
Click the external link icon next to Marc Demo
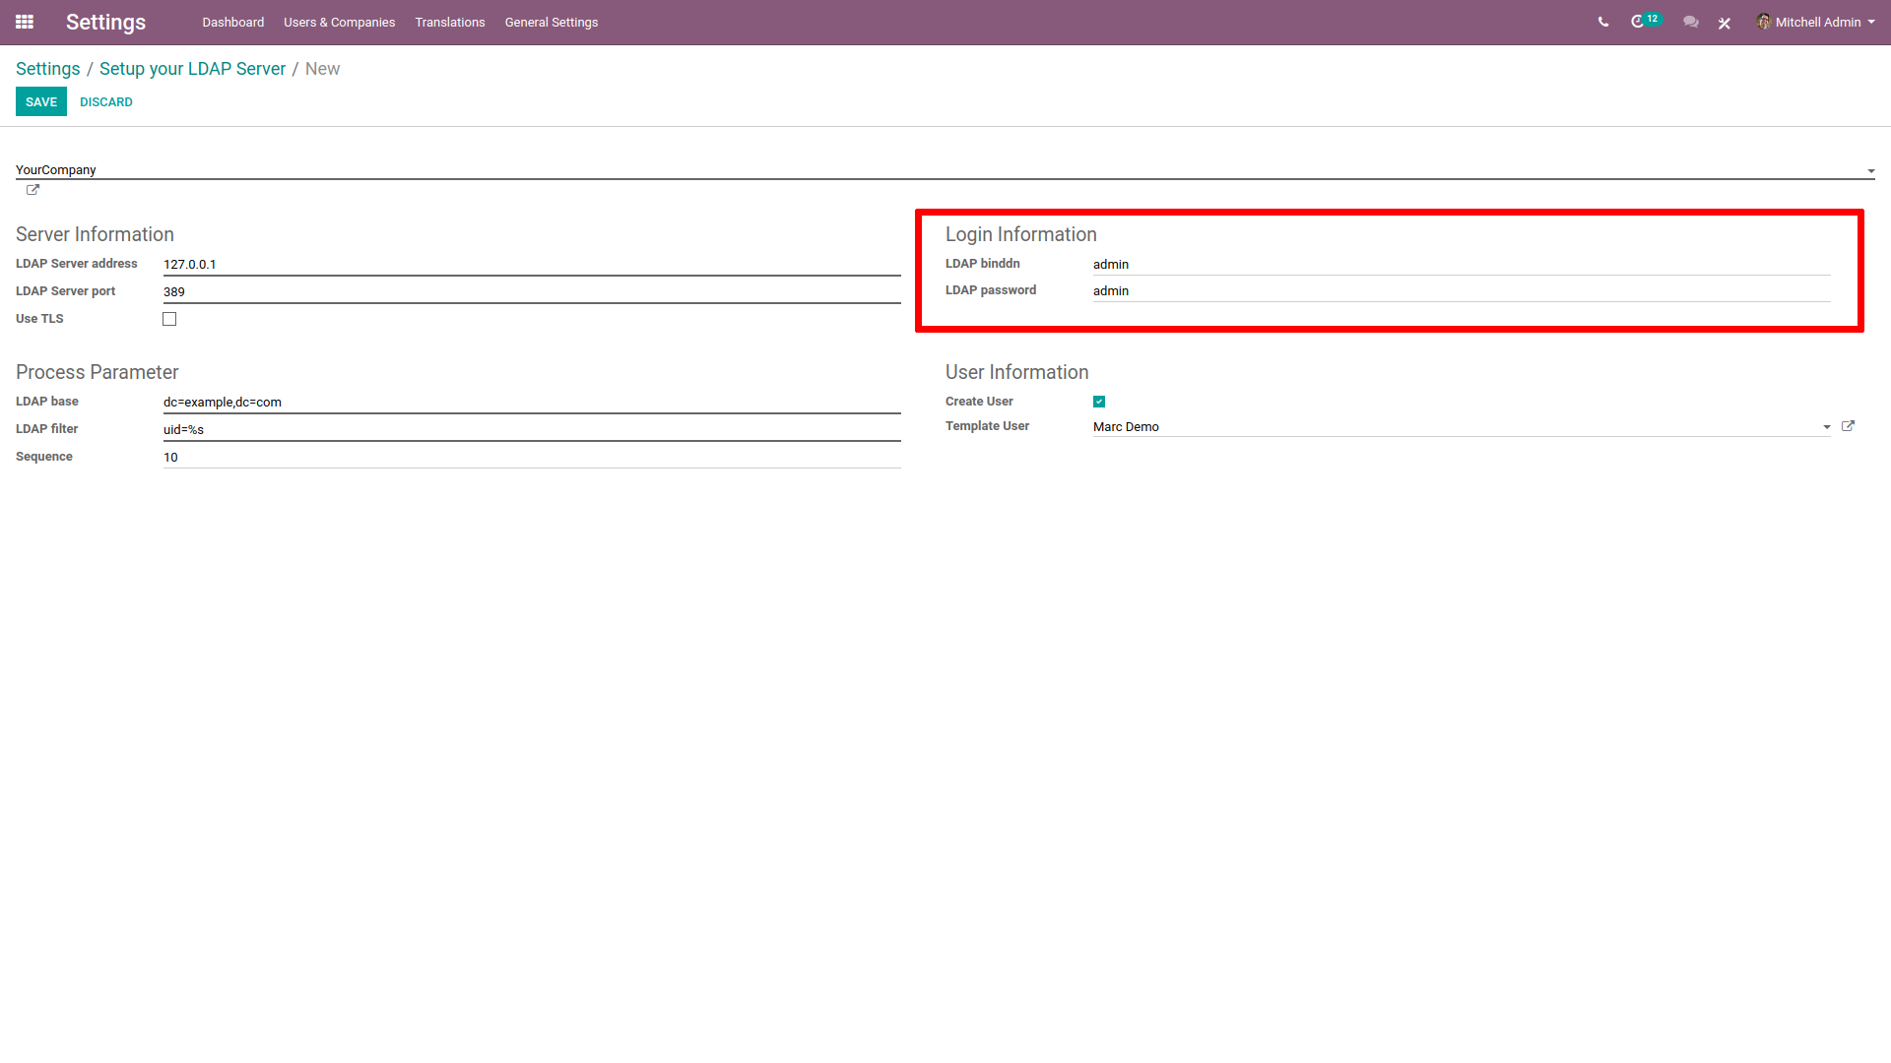[1848, 426]
